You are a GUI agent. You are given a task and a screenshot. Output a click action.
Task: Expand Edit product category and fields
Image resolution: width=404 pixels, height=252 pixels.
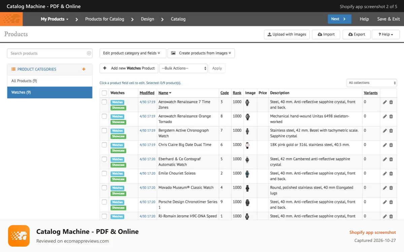[x=133, y=53]
